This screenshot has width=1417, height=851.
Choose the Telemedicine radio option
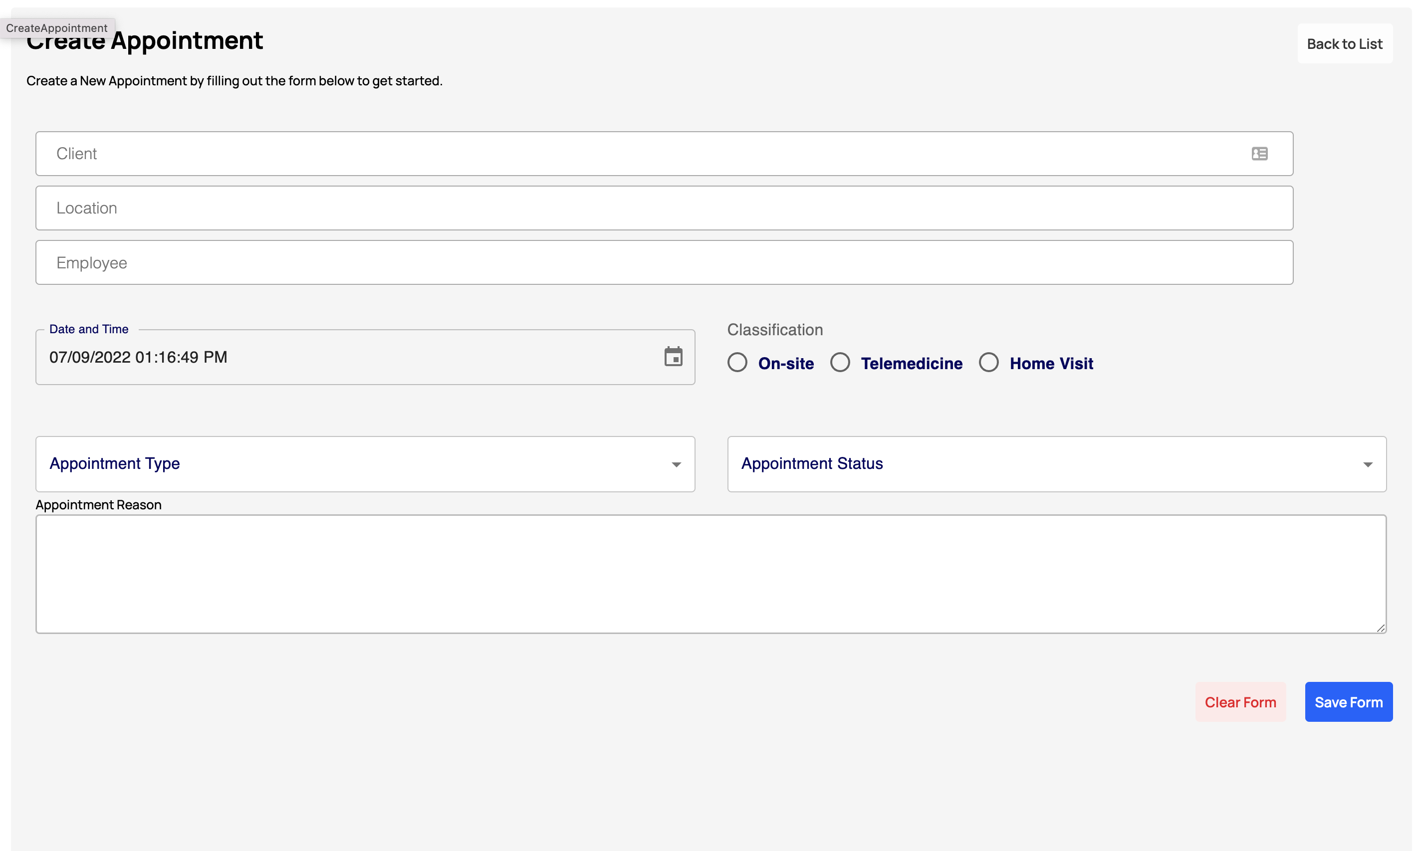point(840,363)
